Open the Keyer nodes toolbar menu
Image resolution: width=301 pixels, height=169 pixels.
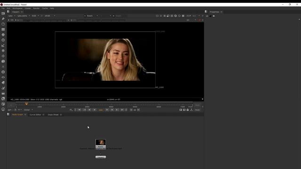point(3,46)
